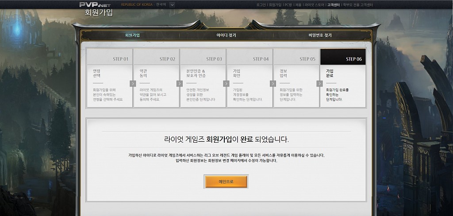
Task: Click the arrow between STEP 05 and STEP 06
Action: coord(319,83)
